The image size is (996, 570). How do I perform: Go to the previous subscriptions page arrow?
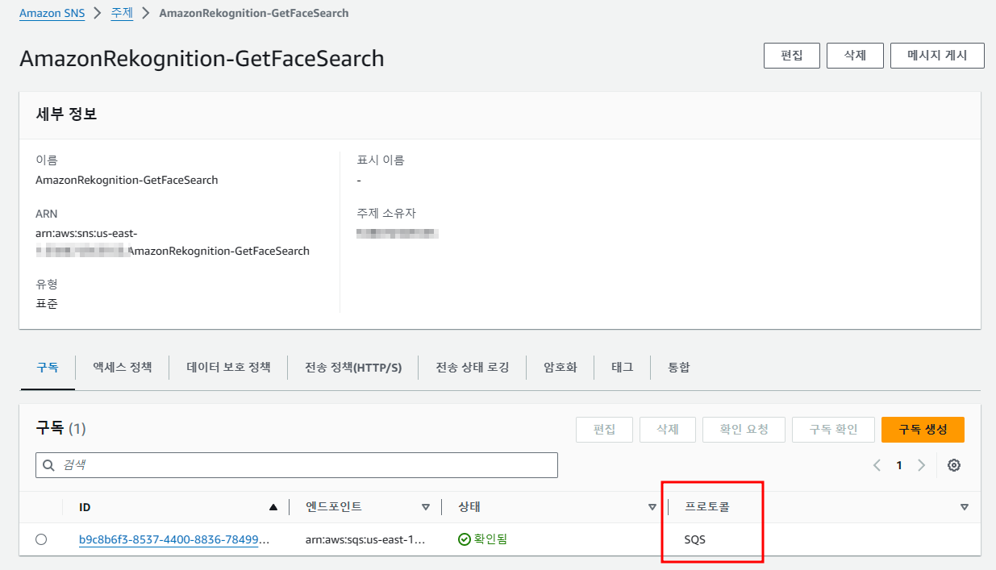click(x=877, y=465)
